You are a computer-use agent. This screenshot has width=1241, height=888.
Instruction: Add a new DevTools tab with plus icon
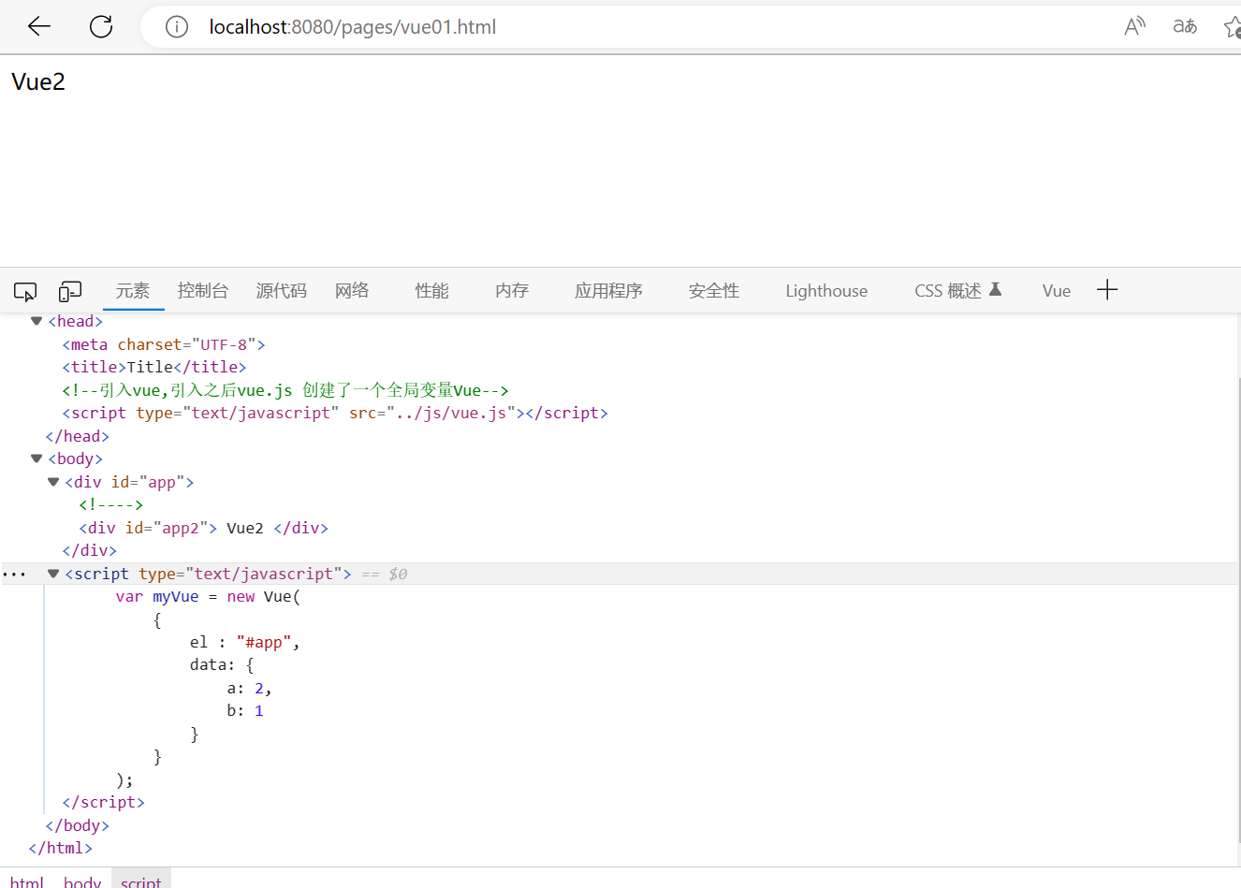point(1107,290)
